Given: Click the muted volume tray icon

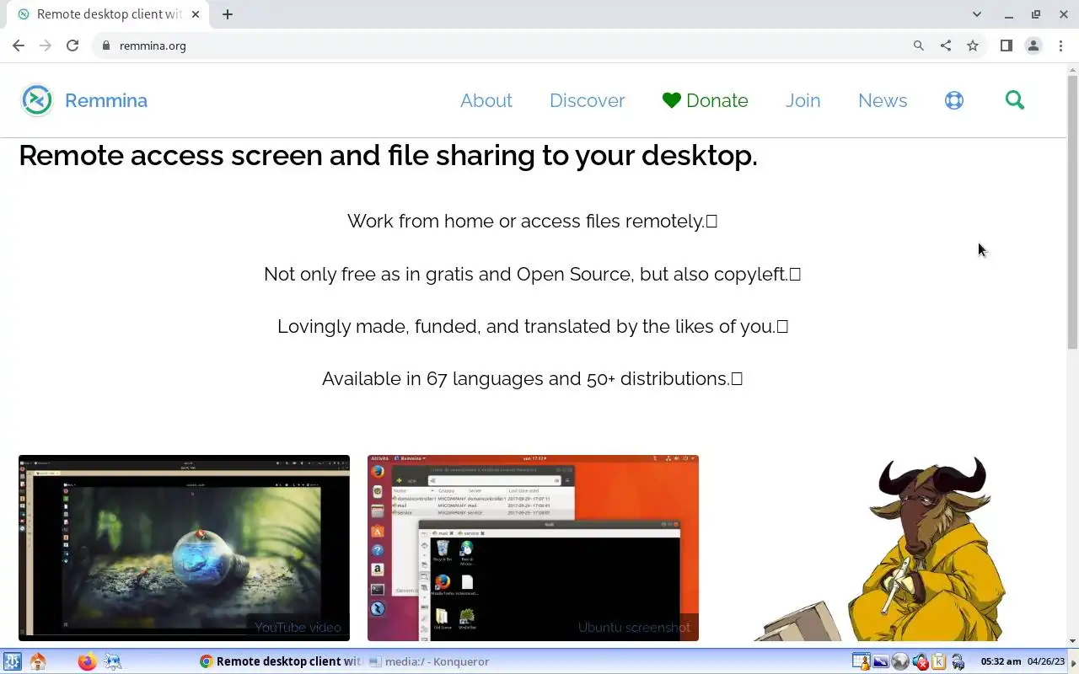Looking at the screenshot, I should click(920, 661).
